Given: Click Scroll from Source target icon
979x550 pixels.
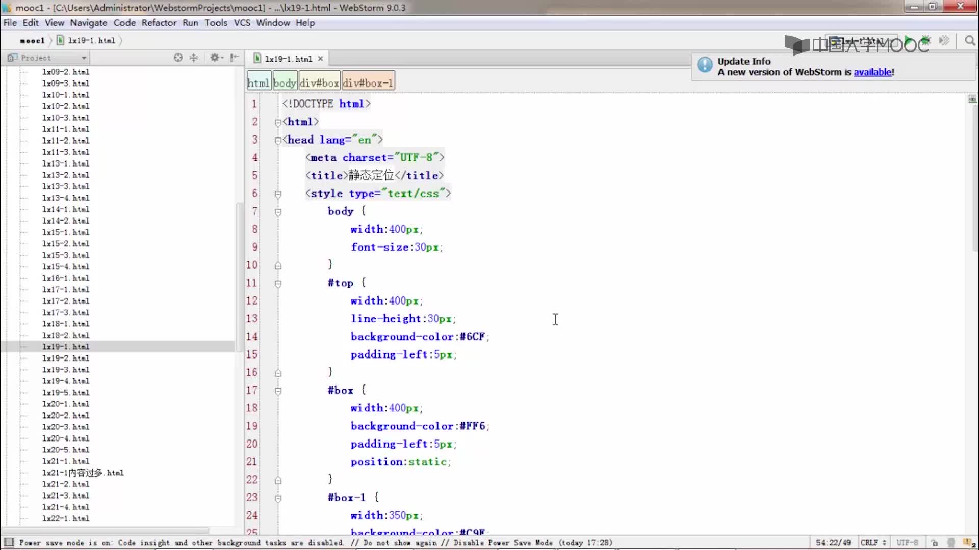Looking at the screenshot, I should 178,58.
